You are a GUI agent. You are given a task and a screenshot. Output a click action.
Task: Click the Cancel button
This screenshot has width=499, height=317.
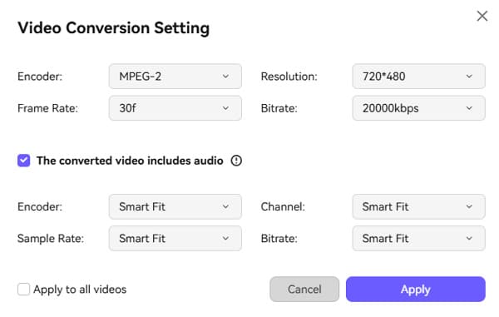pyautogui.click(x=304, y=290)
